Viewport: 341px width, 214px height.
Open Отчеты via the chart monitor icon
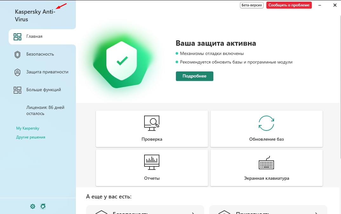pos(152,162)
